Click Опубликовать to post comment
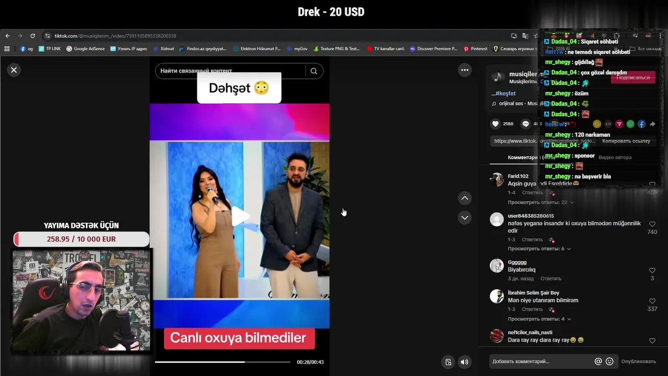Image resolution: width=668 pixels, height=376 pixels. point(638,361)
